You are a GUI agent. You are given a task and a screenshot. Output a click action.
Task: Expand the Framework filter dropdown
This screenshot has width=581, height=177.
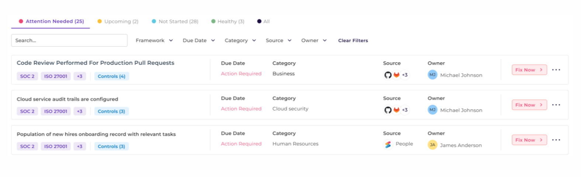click(x=154, y=41)
